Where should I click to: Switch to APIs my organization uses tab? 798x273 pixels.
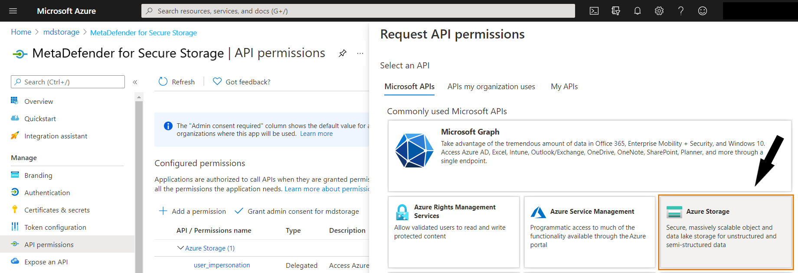pos(491,87)
